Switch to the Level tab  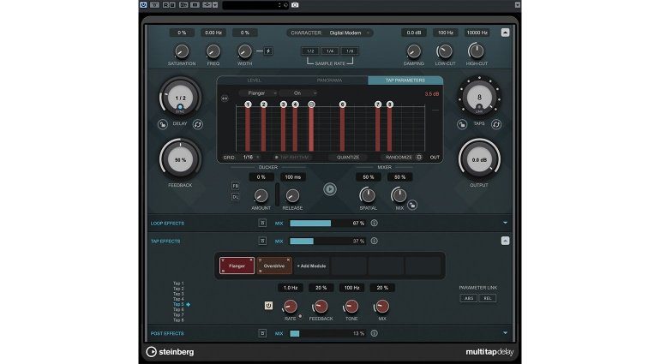(255, 80)
